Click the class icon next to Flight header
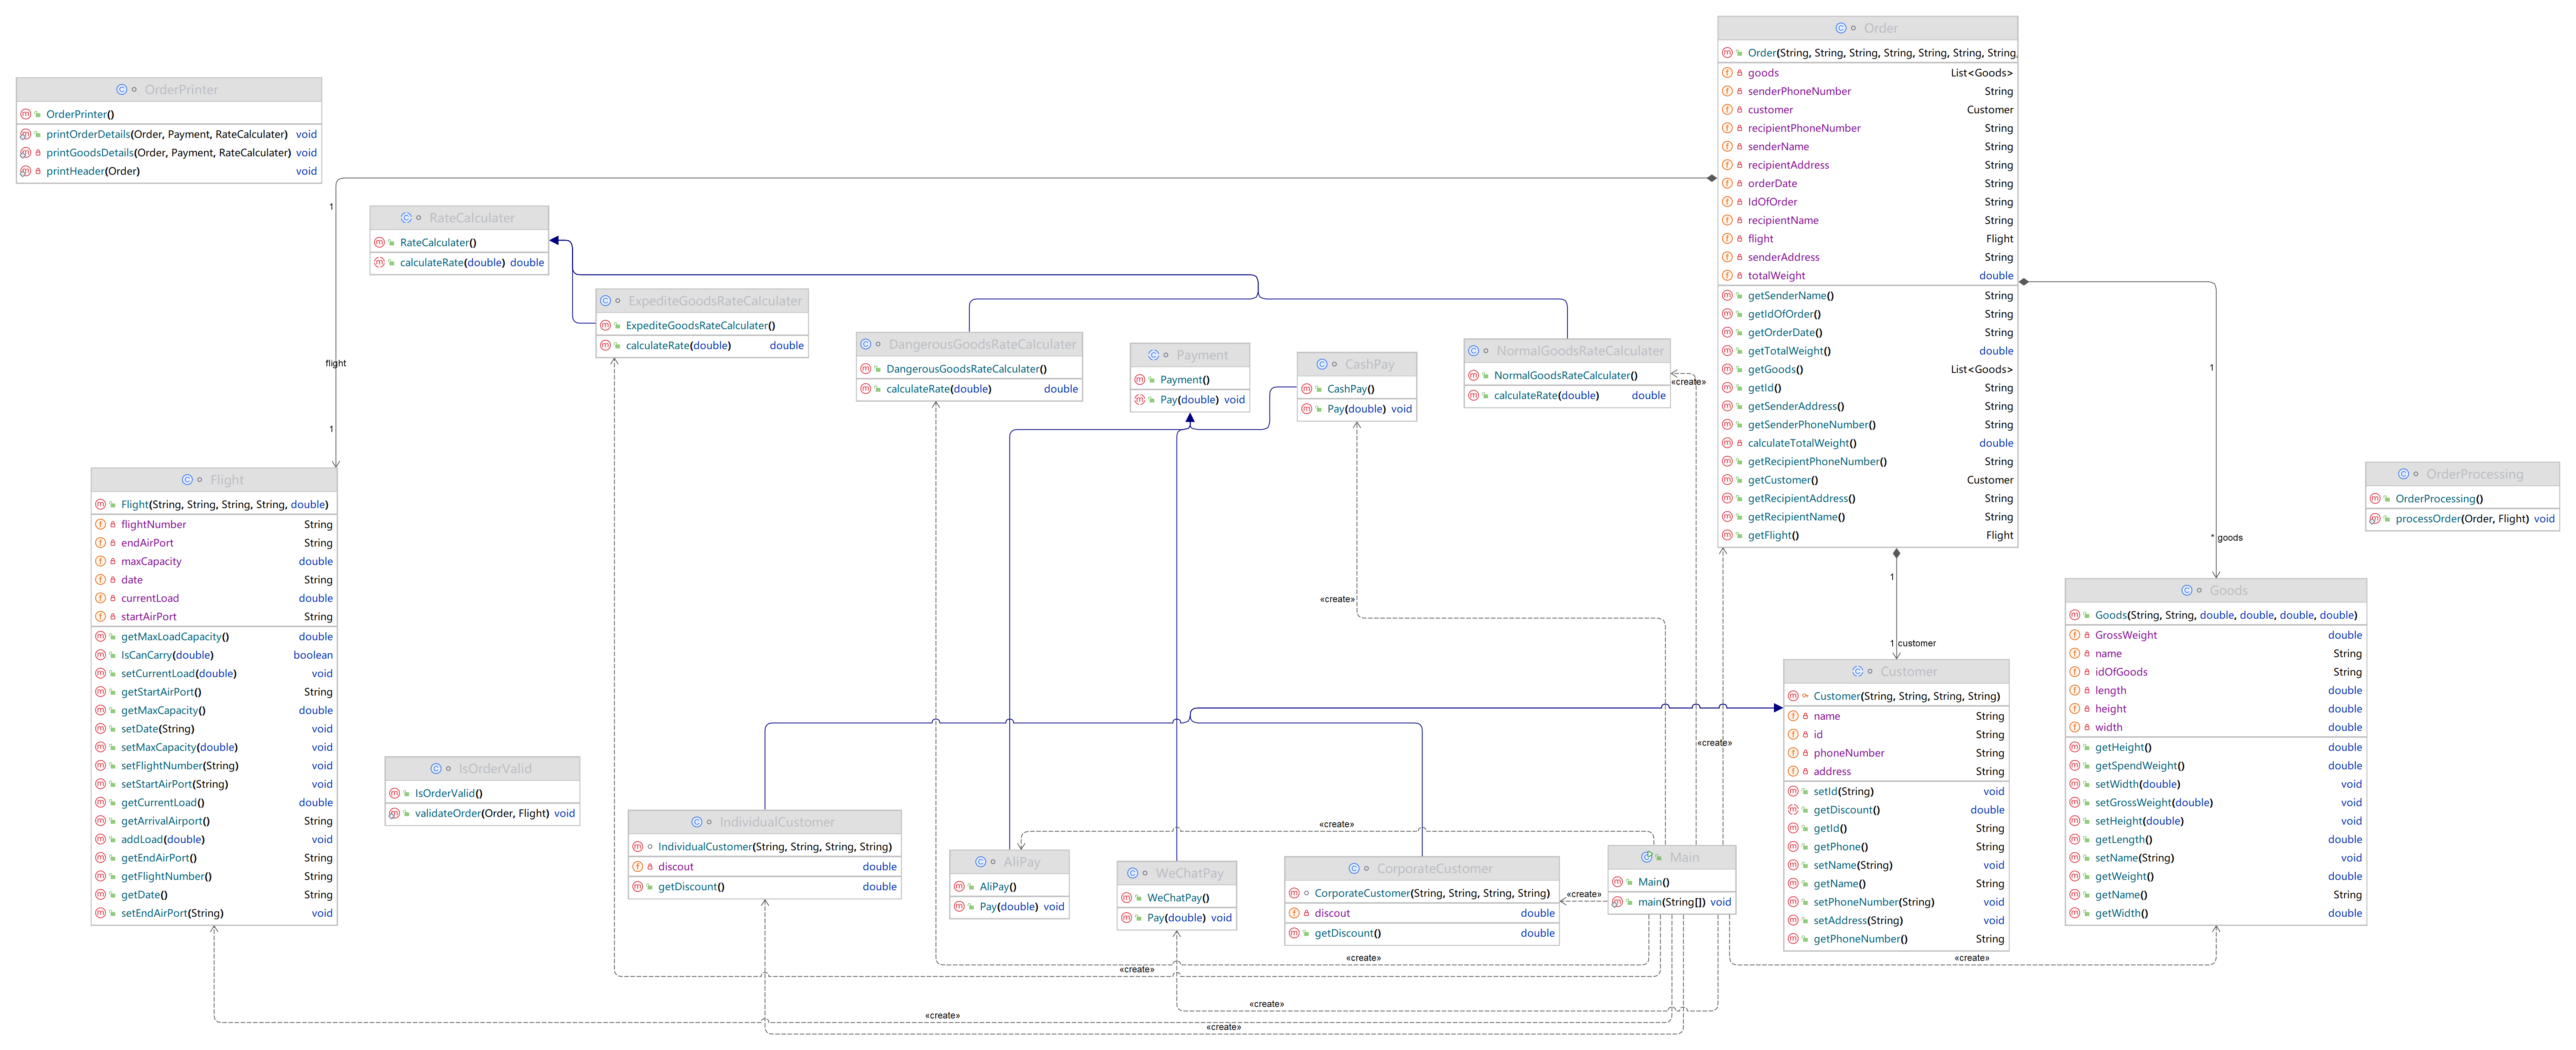This screenshot has width=2576, height=1050. 187,480
